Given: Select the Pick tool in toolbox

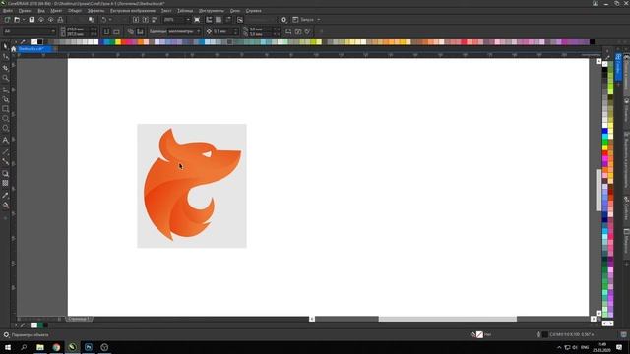Looking at the screenshot, I should [5, 46].
